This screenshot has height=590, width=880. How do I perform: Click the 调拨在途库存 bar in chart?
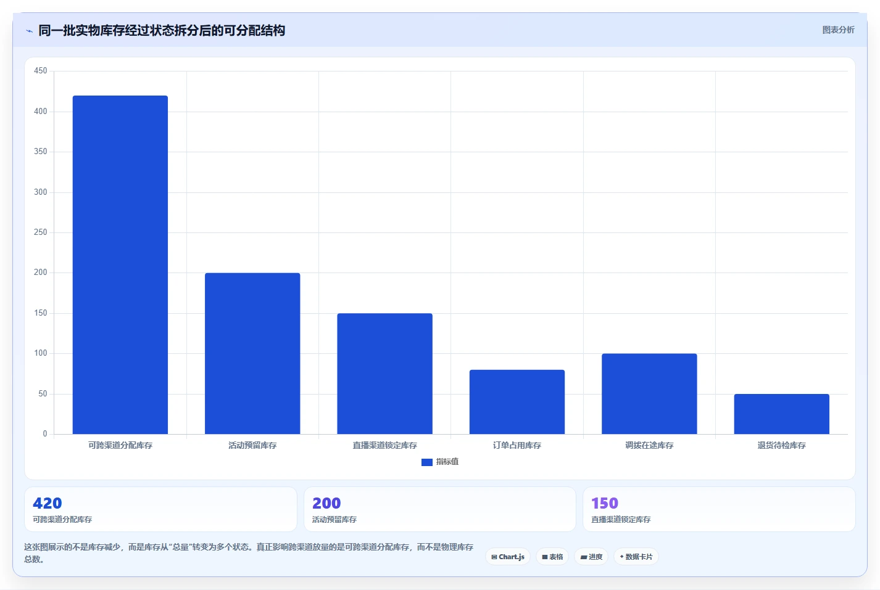649,393
